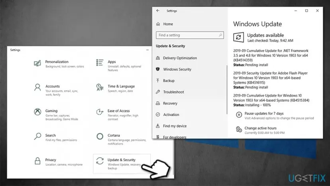Click Status Installing - 100% text
This screenshot has height=186, width=330.
(252, 105)
